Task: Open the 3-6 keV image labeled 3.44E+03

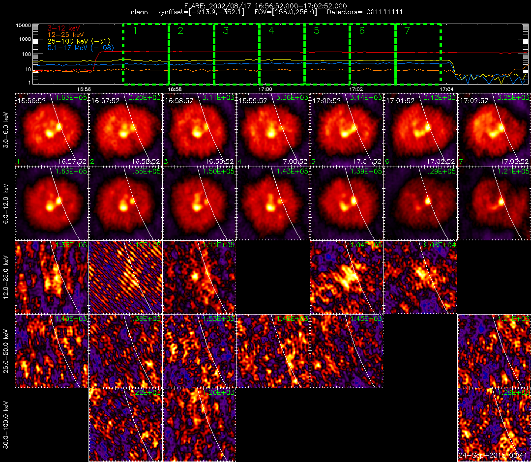Action: click(347, 130)
